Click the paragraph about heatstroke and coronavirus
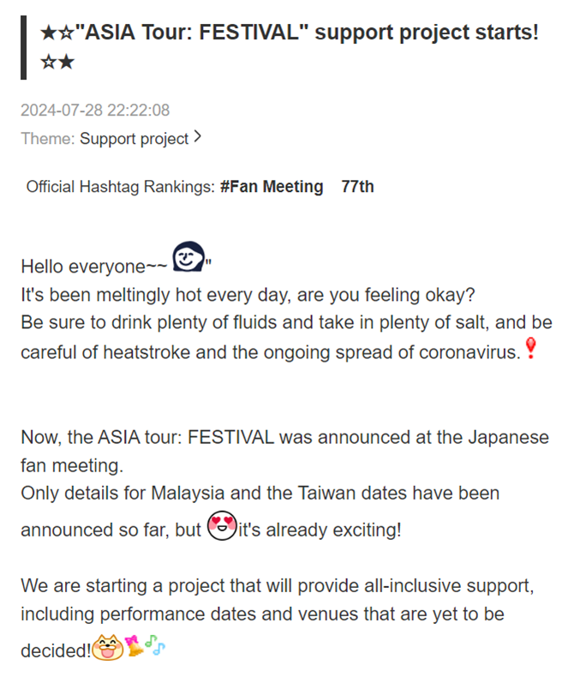Image resolution: width=574 pixels, height=677 pixels. pos(286,337)
